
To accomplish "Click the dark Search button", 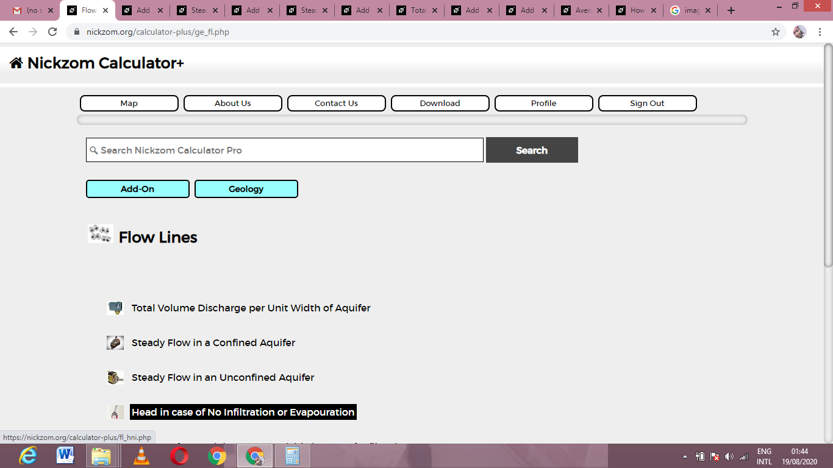I will point(532,150).
